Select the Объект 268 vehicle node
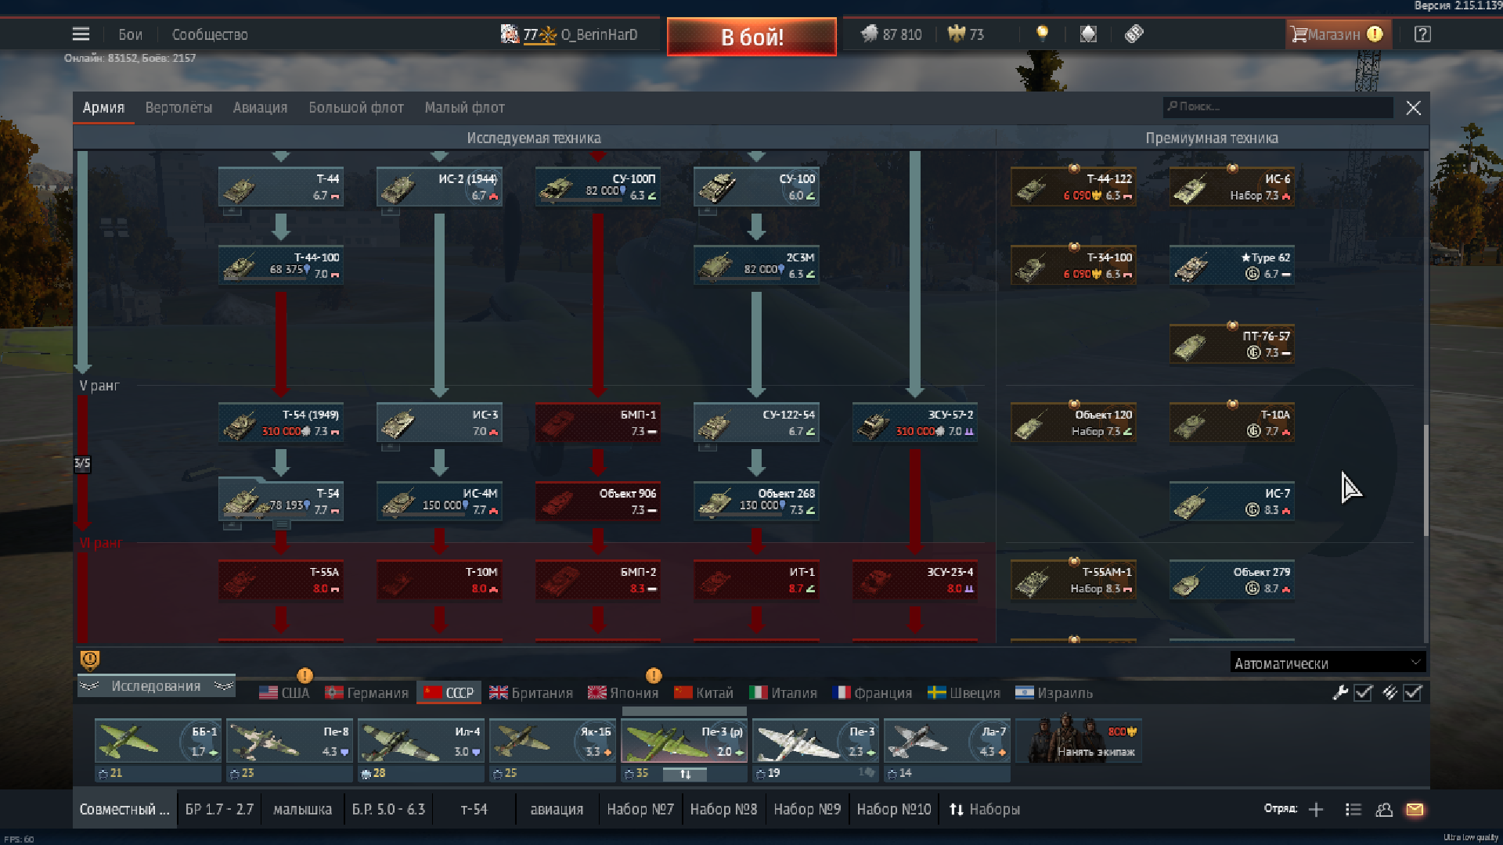 [756, 501]
